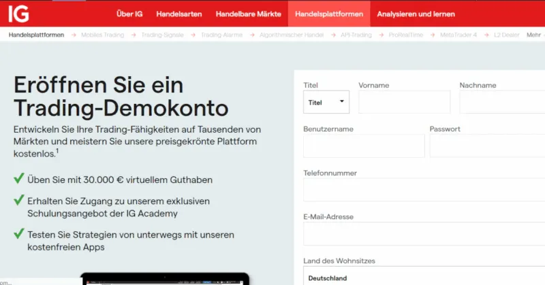Open the Handelbare Märkte menu
Image resolution: width=545 pixels, height=285 pixels.
248,14
